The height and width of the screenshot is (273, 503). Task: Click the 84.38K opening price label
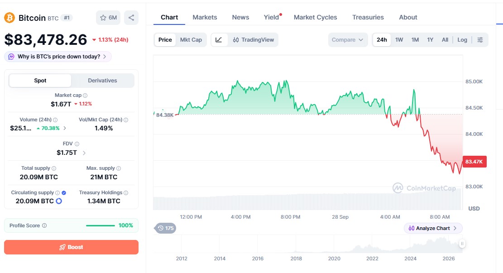[x=165, y=115]
